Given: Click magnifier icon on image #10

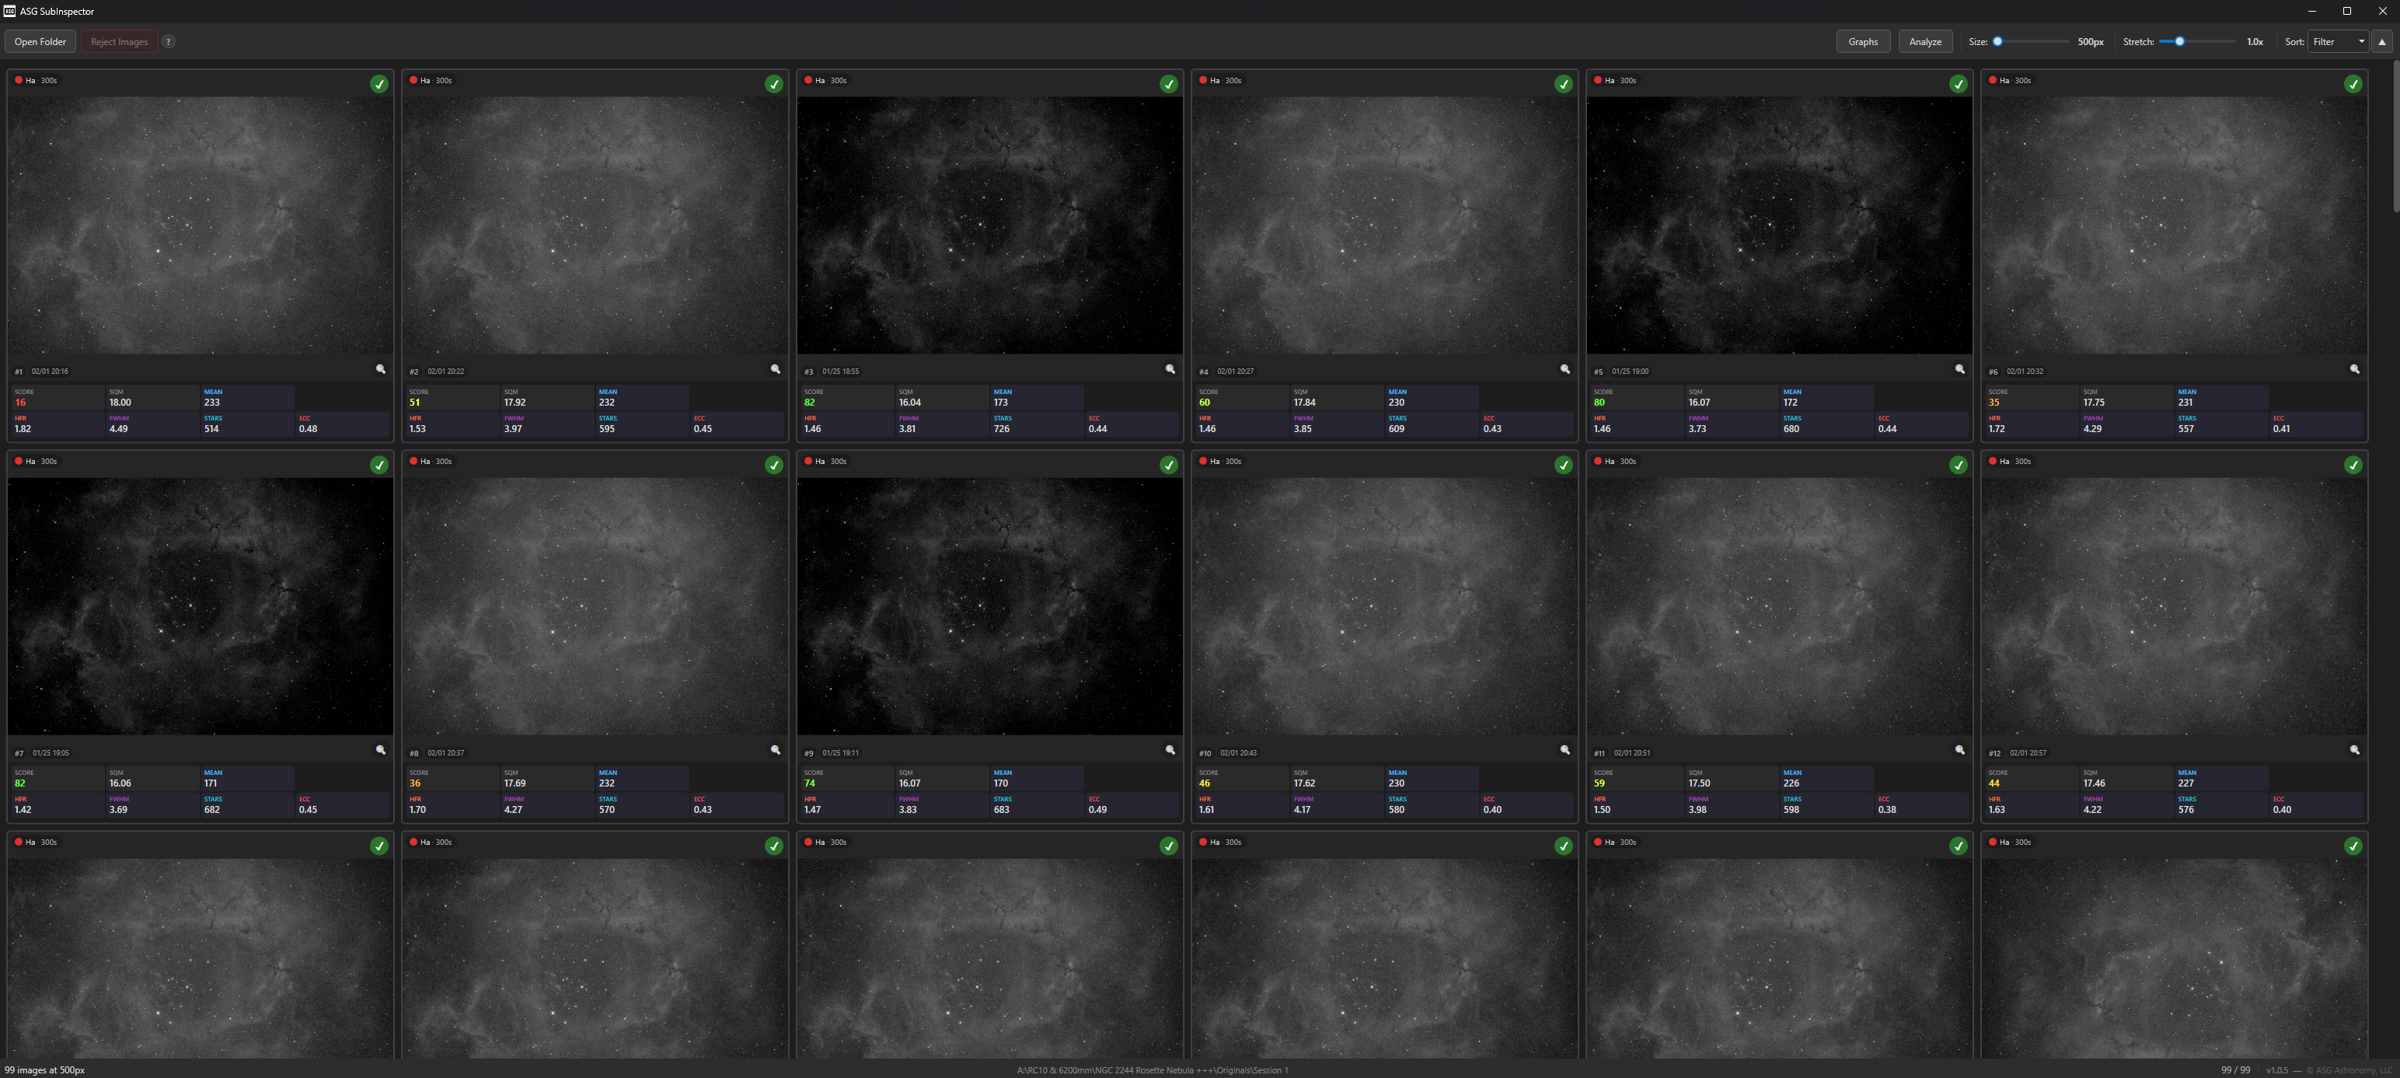Looking at the screenshot, I should click(x=1565, y=750).
